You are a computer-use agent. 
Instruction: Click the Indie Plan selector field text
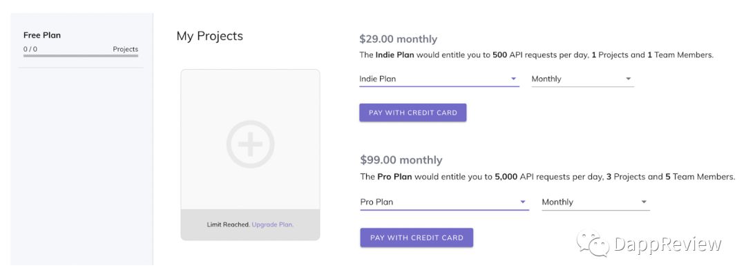pos(378,79)
